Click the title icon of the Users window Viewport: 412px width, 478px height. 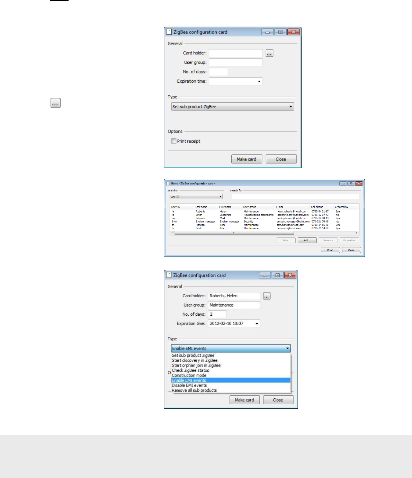(x=168, y=183)
